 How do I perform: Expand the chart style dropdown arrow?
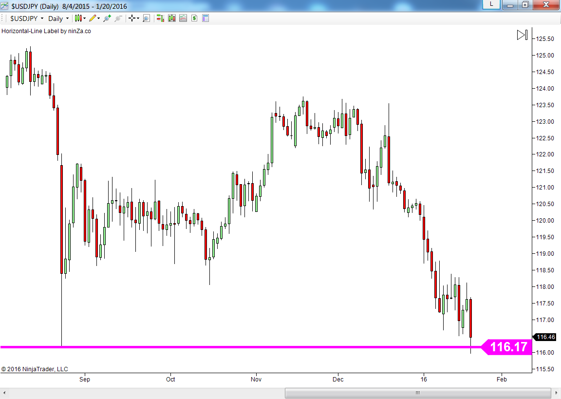point(85,18)
